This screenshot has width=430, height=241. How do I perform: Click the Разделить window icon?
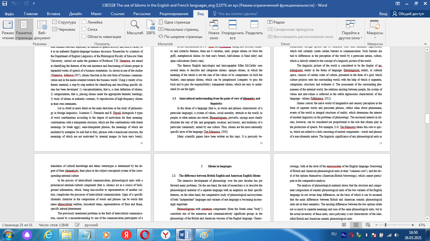tap(254, 30)
